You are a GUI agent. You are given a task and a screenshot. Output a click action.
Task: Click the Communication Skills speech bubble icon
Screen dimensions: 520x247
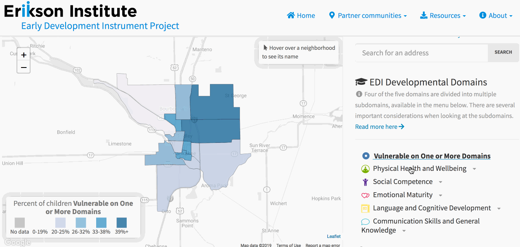[x=365, y=222]
